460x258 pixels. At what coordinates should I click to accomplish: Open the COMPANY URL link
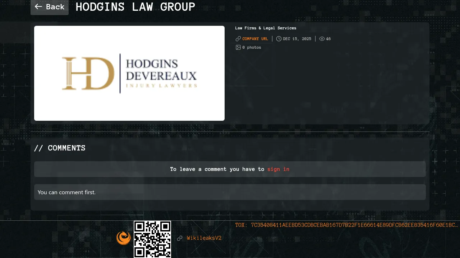click(255, 39)
